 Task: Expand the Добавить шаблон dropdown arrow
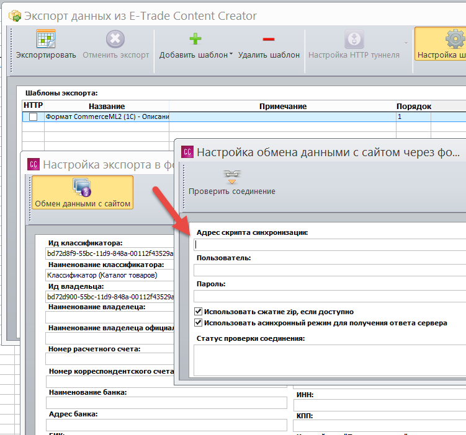click(x=231, y=55)
